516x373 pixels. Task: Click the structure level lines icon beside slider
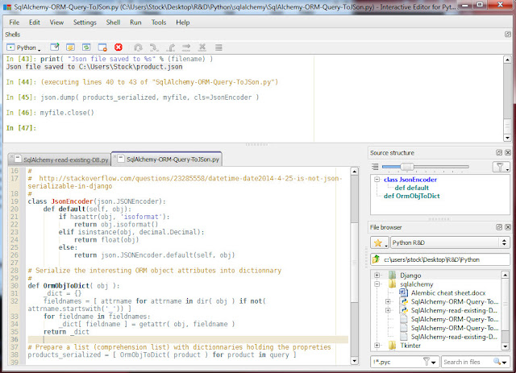pyautogui.click(x=375, y=167)
